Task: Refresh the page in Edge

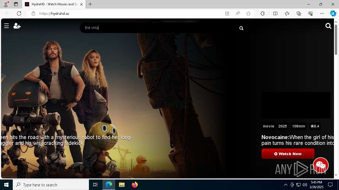Action: [x=19, y=13]
